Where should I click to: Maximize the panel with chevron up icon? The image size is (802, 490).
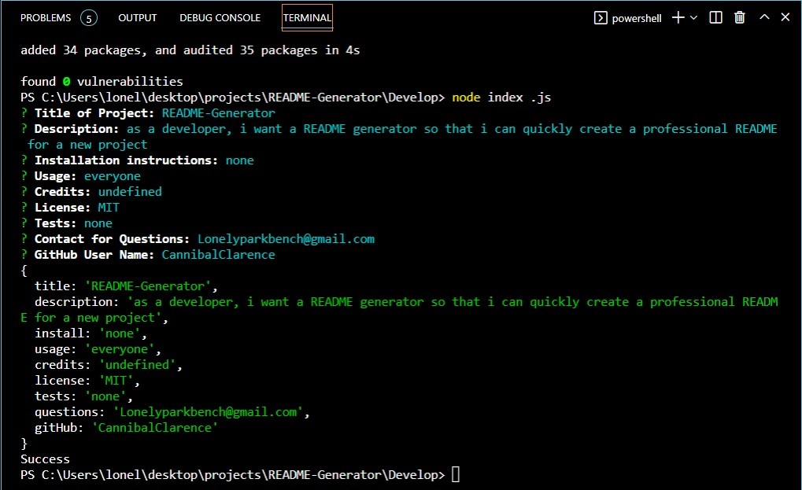762,17
